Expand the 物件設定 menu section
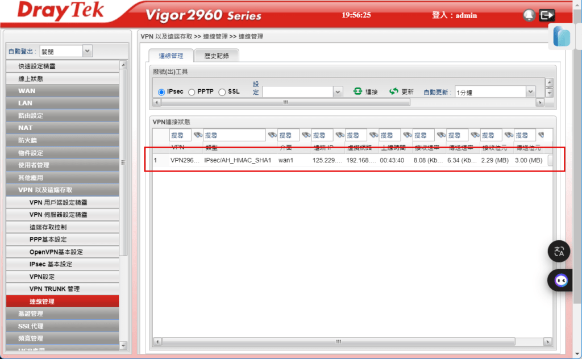 coord(63,153)
